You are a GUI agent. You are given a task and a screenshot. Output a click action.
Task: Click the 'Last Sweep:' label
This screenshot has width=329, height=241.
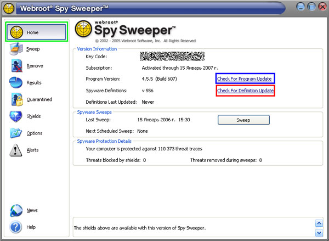(x=98, y=120)
